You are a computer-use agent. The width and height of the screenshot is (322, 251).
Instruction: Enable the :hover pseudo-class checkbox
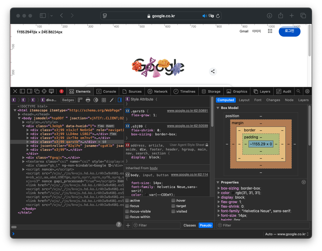(x=173, y=200)
